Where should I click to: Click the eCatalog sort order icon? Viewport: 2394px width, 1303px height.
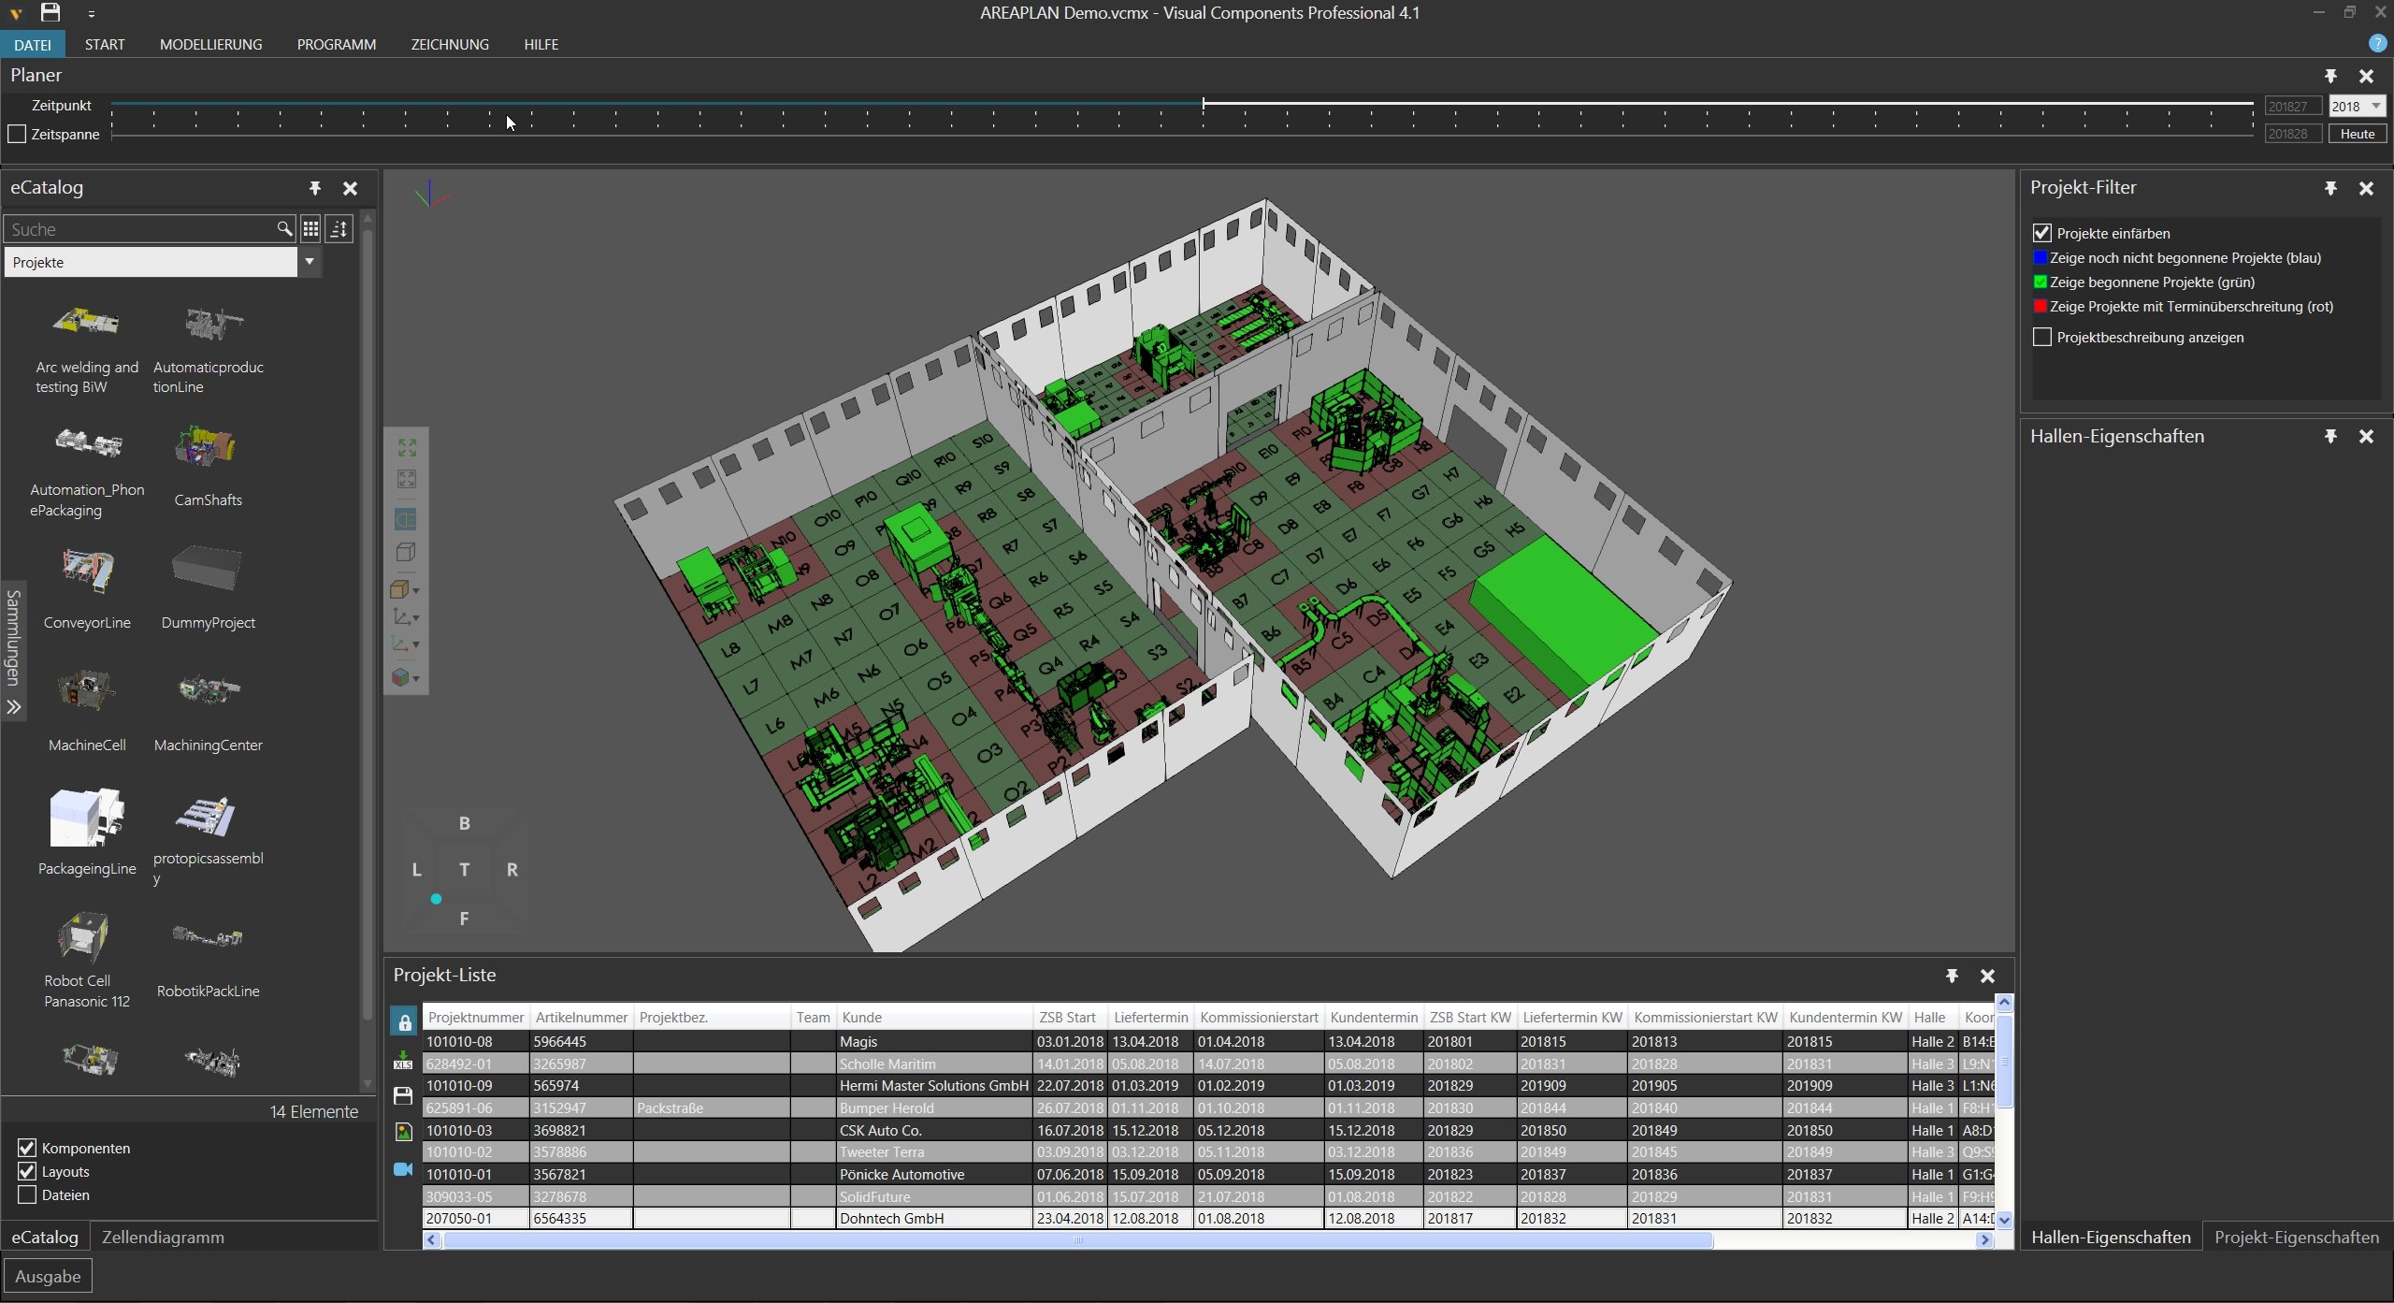[x=339, y=229]
